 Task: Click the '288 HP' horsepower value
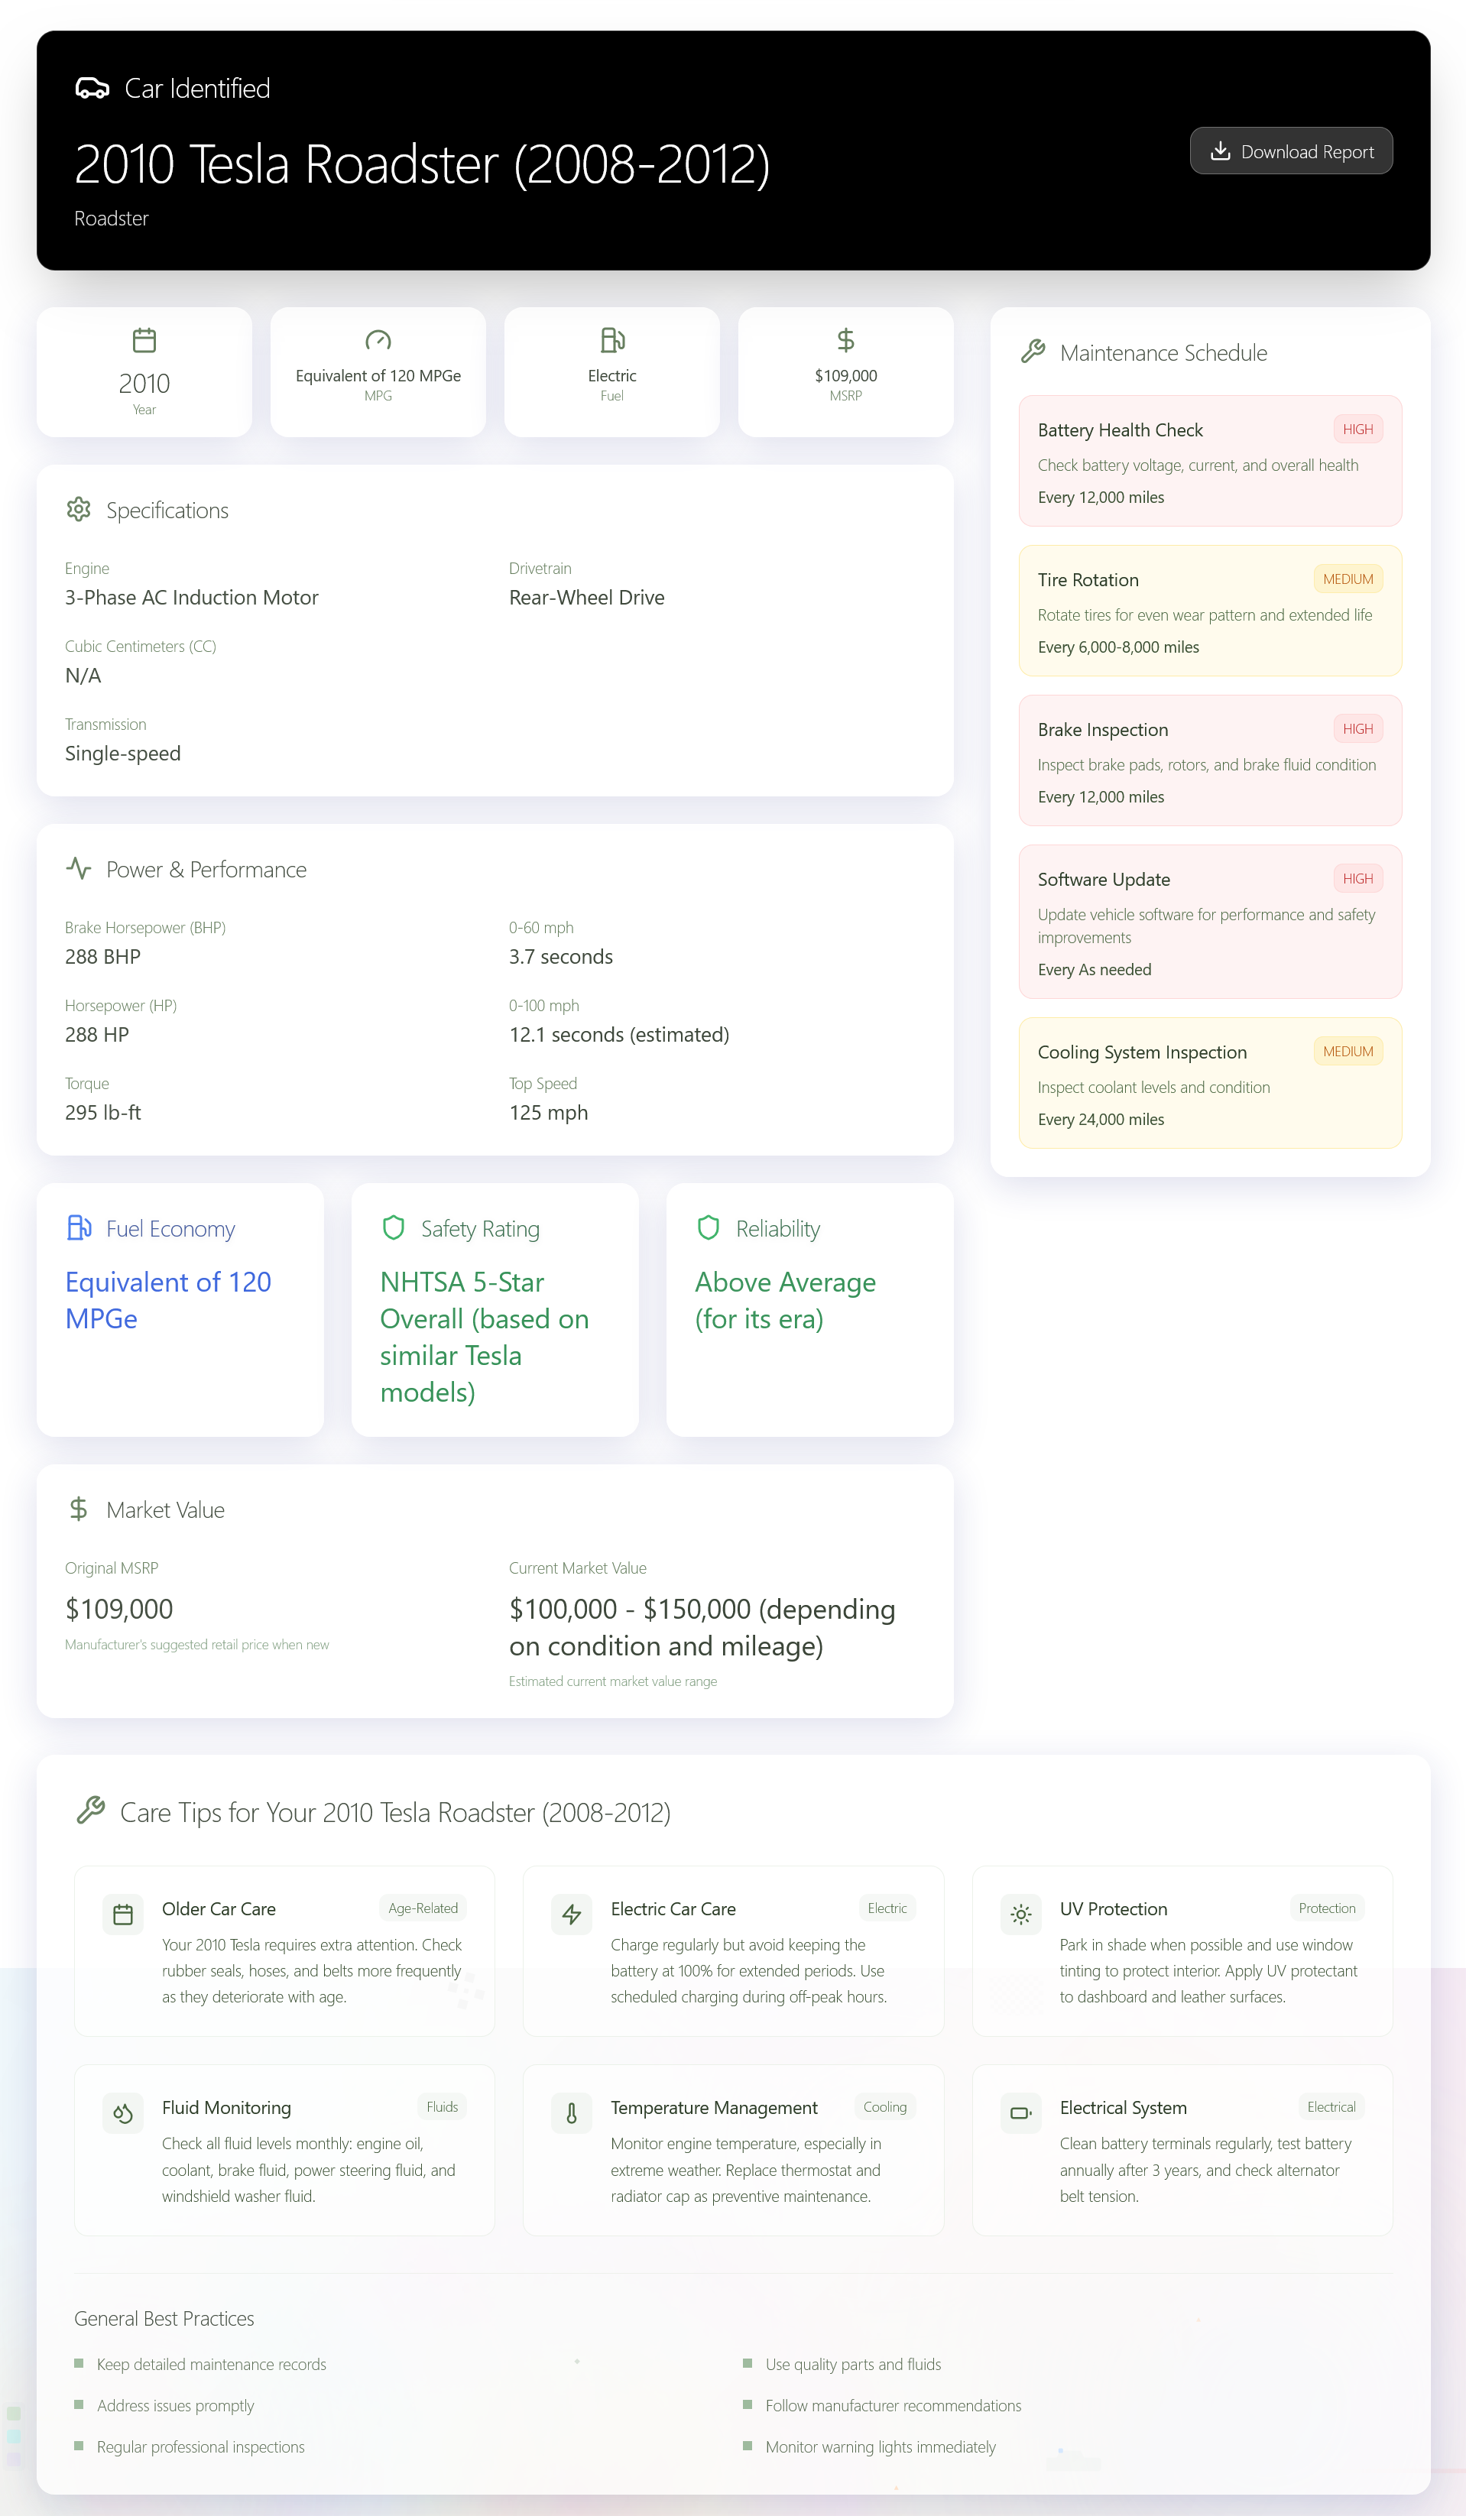[97, 1034]
